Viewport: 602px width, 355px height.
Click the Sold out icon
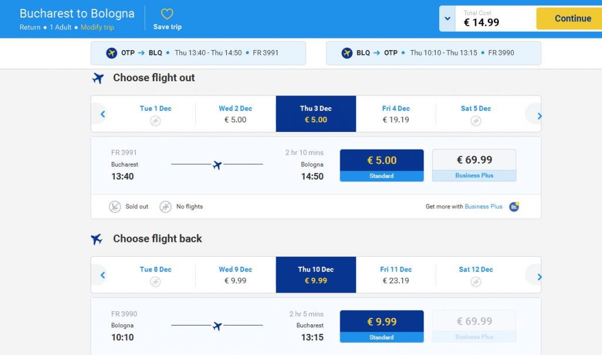pyautogui.click(x=115, y=206)
